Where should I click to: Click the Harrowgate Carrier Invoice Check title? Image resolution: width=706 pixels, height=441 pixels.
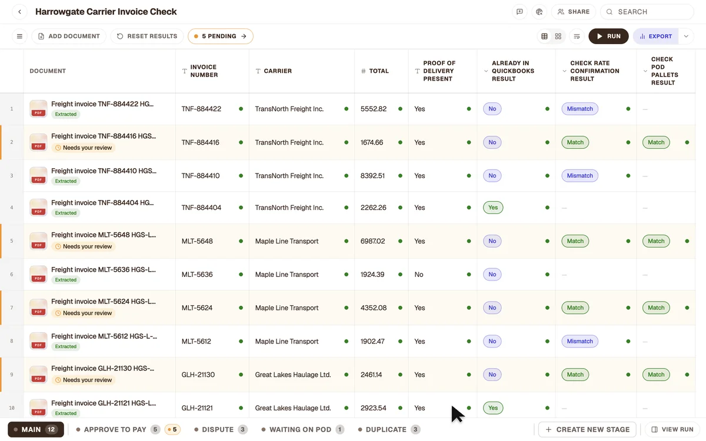[x=106, y=12]
